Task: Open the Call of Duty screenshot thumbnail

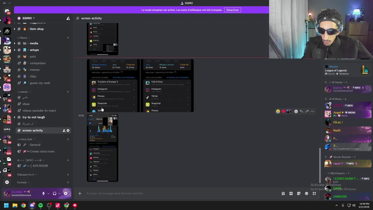Action: [167, 86]
